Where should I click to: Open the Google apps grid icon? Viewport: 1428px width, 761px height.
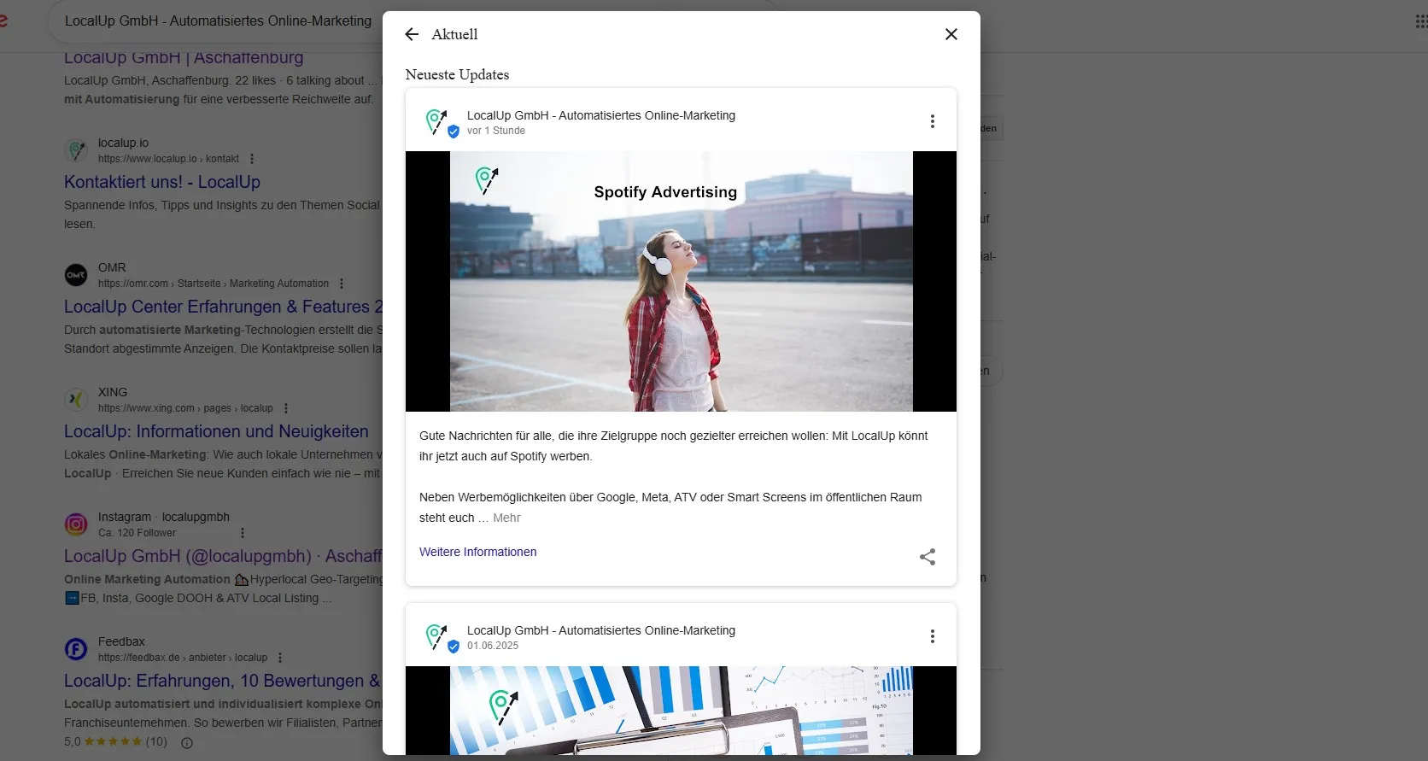[x=1420, y=21]
